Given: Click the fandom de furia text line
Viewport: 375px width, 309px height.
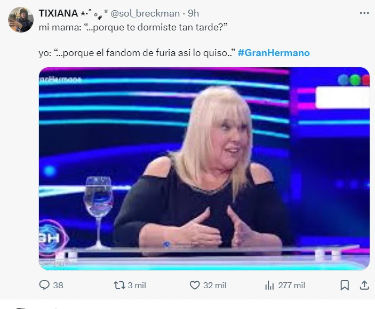Looking at the screenshot, I should 137,53.
